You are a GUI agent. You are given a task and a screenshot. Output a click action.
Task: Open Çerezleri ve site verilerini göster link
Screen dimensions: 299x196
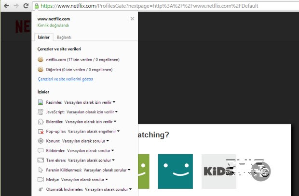[65, 79]
